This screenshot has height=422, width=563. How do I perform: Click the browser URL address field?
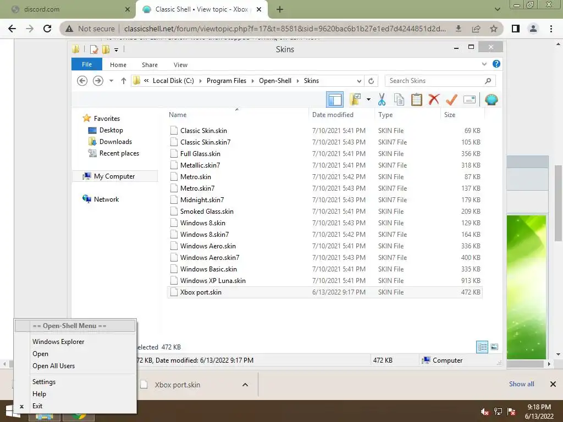coord(285,29)
